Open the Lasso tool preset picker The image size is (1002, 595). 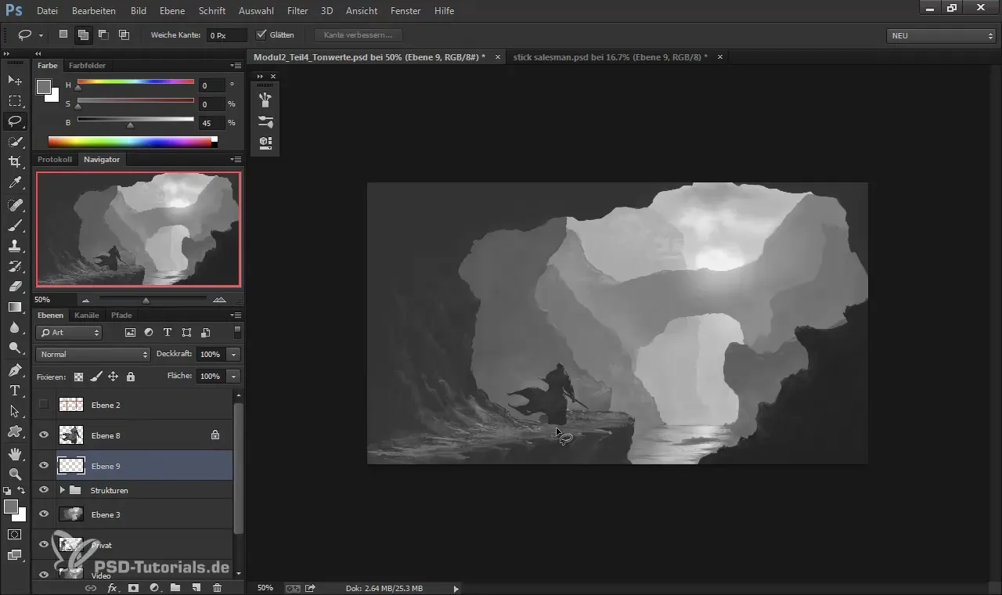[41, 35]
